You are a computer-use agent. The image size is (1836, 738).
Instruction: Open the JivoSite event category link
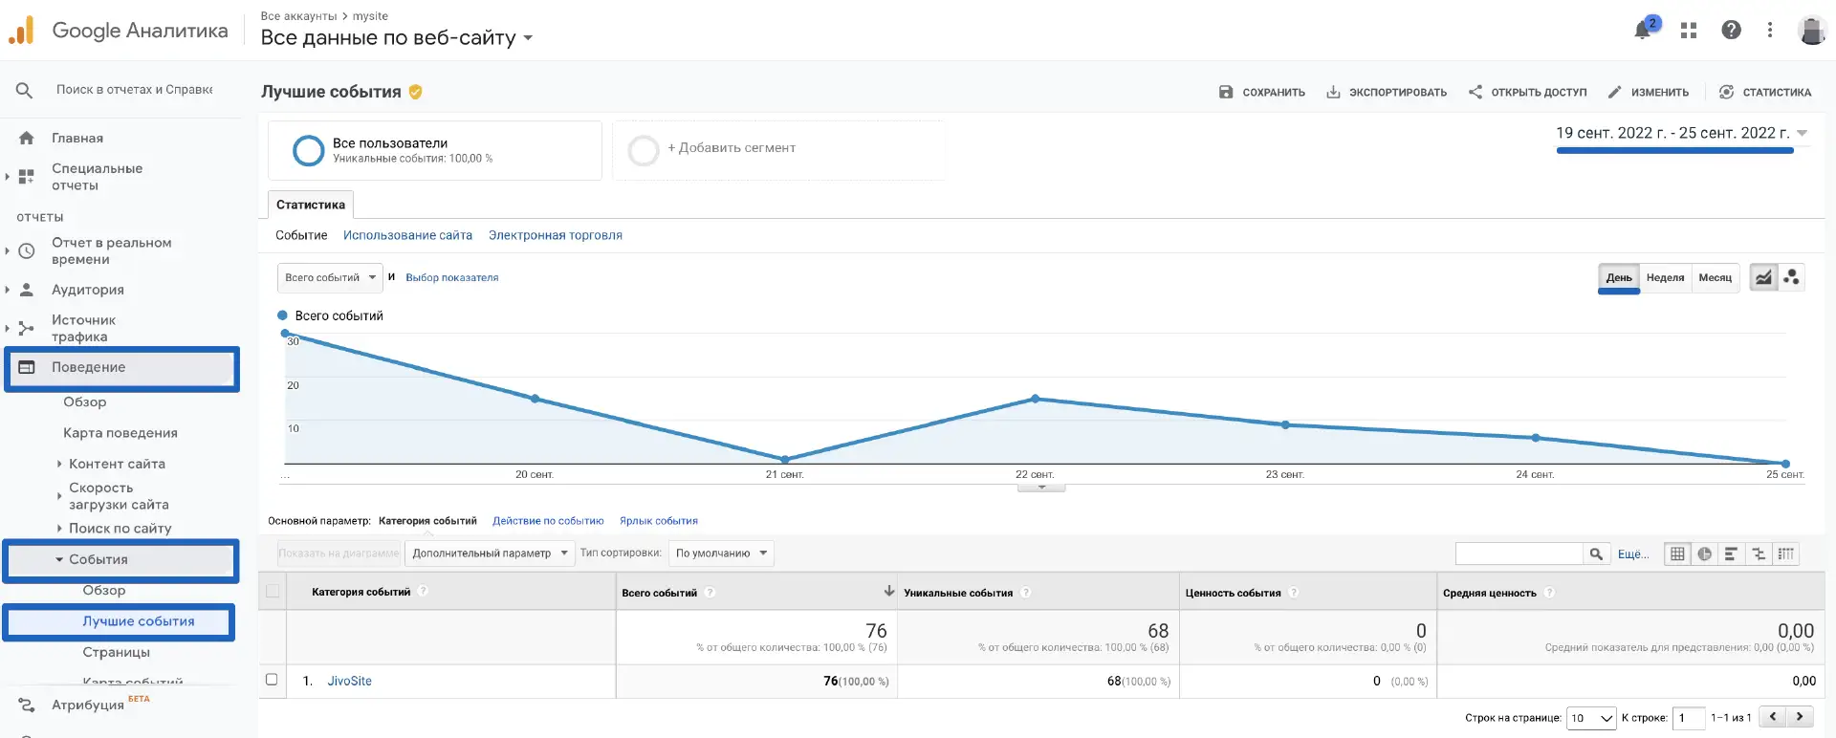point(349,681)
